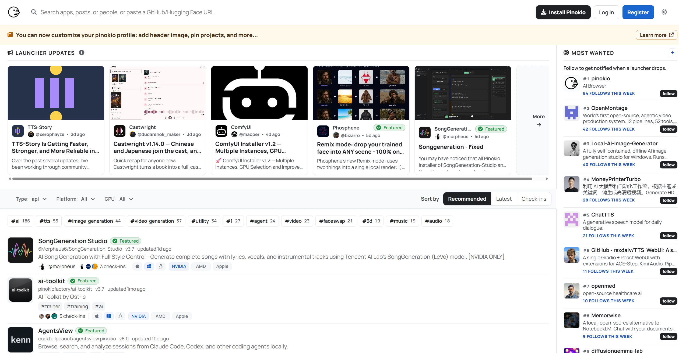Click the scrollbar right arrow
679x353 pixels.
click(547, 179)
